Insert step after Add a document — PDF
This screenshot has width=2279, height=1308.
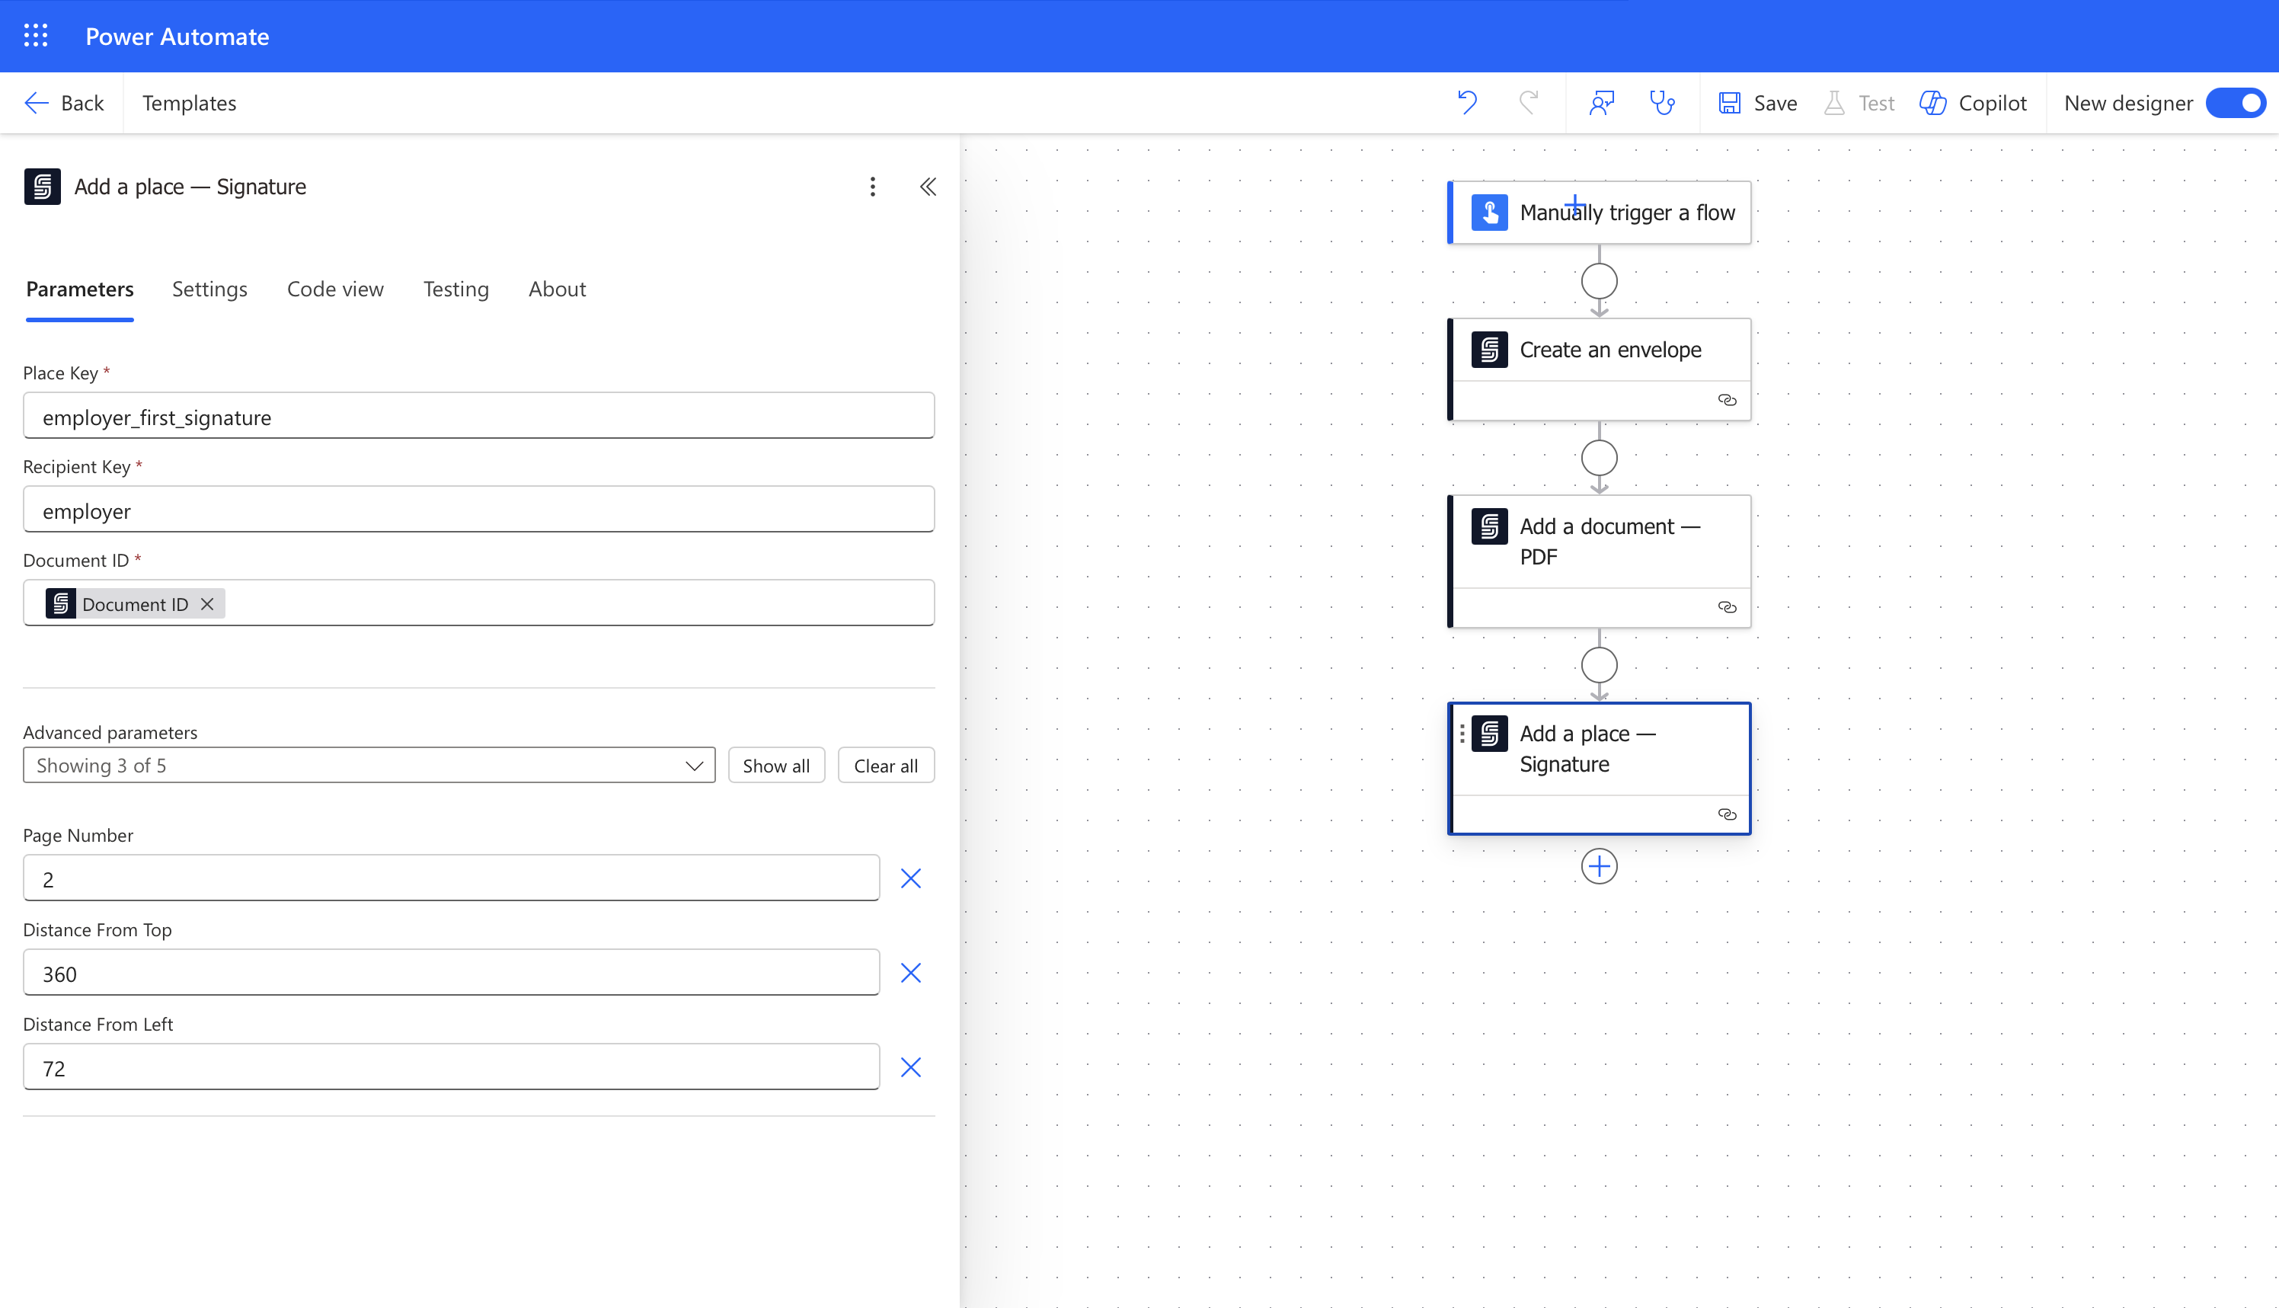[x=1600, y=666]
